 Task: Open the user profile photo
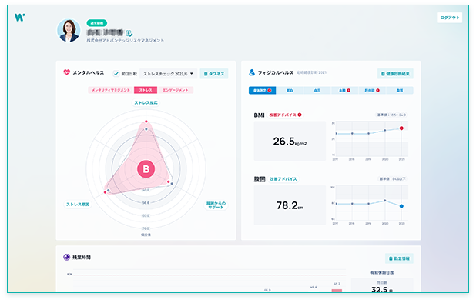click(x=69, y=30)
